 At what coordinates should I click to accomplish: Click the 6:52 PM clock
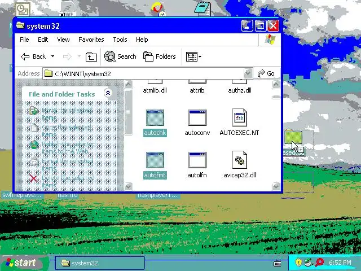[x=340, y=263]
